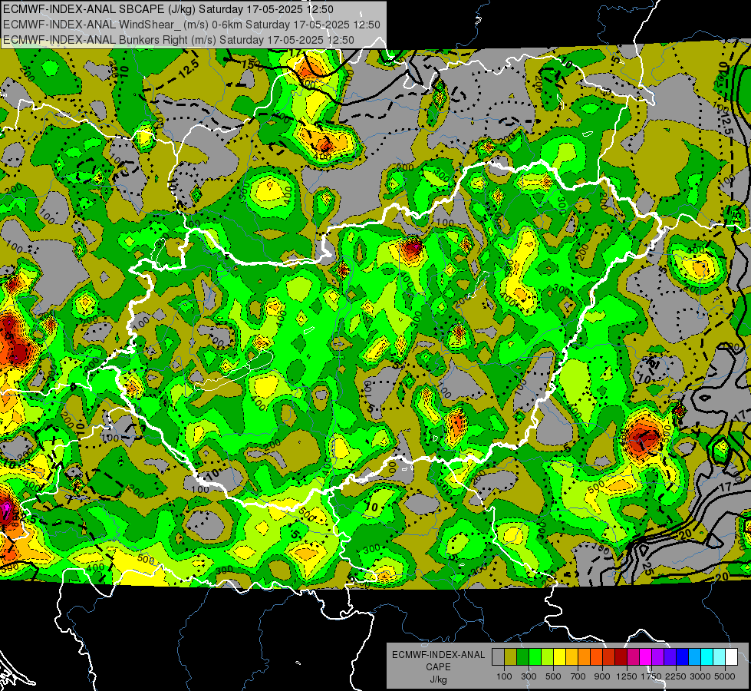Select the sky blue legend swatch
This screenshot has width=751, height=691.
[695, 657]
